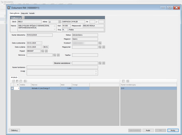Tick the checkbox in the Michelin row
Screen dimensions: 182x135
12,88
